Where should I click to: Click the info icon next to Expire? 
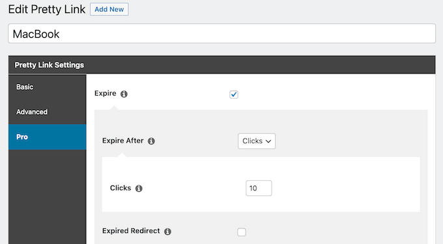point(124,94)
